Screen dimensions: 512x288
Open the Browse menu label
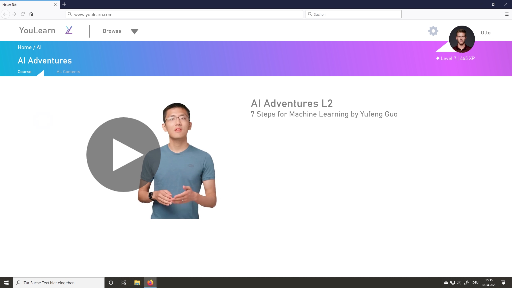[112, 31]
